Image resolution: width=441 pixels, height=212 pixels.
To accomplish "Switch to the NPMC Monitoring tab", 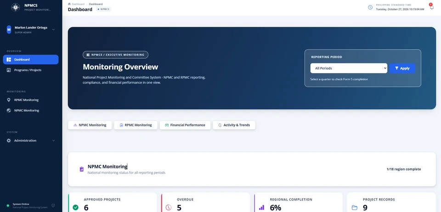I will pos(90,125).
